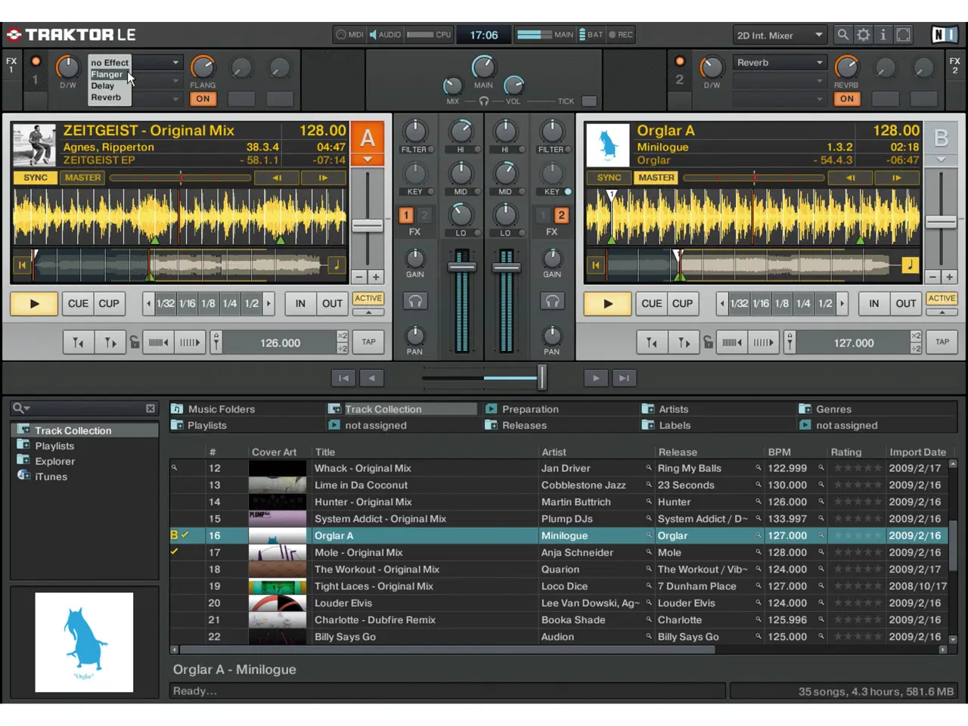Open the search magnifier icon in header
This screenshot has width=968, height=726.
click(842, 35)
